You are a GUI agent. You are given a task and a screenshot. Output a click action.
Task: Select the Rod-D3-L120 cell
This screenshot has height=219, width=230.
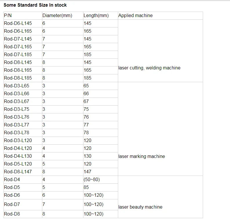pos(18,141)
